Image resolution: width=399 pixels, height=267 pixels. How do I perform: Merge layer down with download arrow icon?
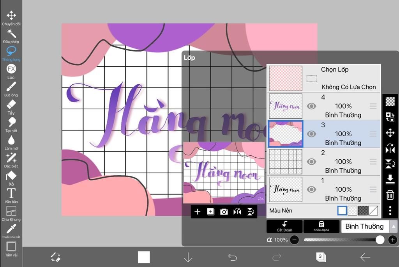click(390, 180)
